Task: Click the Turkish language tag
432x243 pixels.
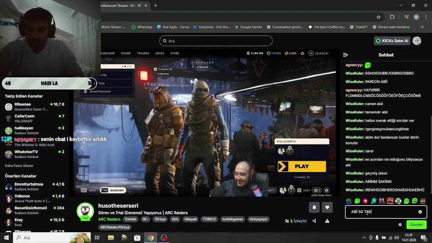Action: point(131,219)
